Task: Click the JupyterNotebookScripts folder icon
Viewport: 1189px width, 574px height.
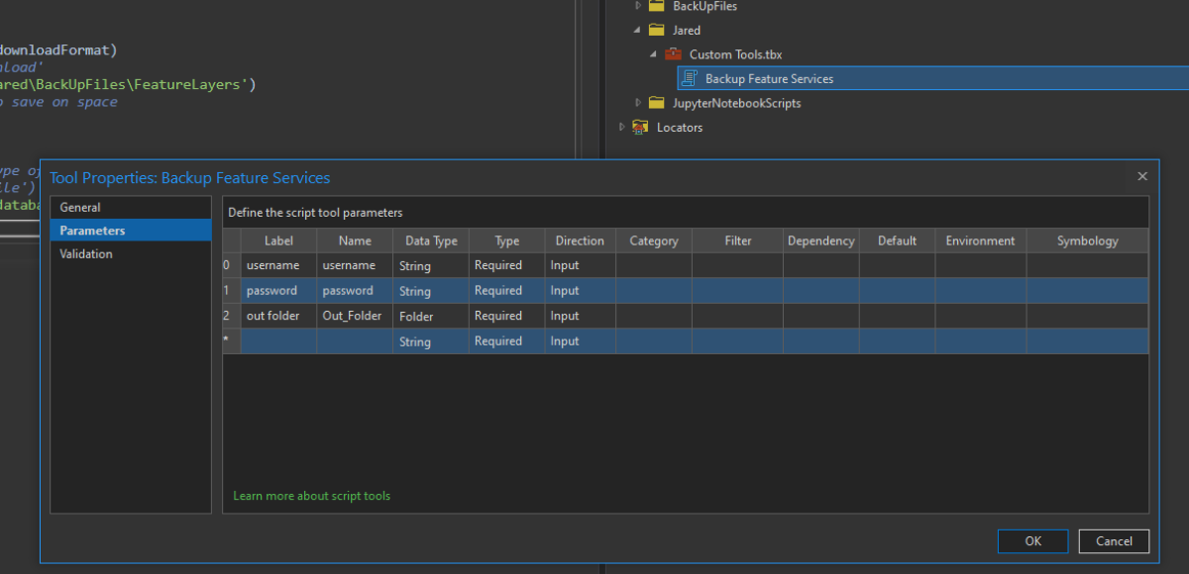Action: pos(656,103)
